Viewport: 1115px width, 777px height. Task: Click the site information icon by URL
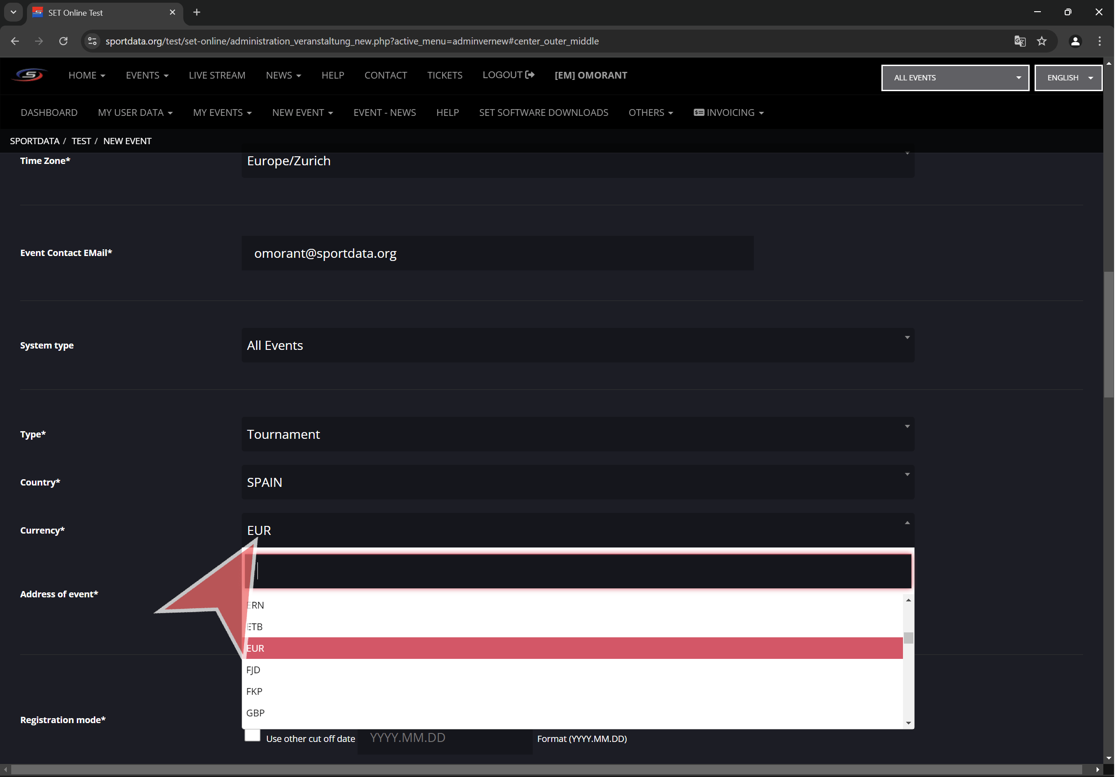tap(92, 41)
